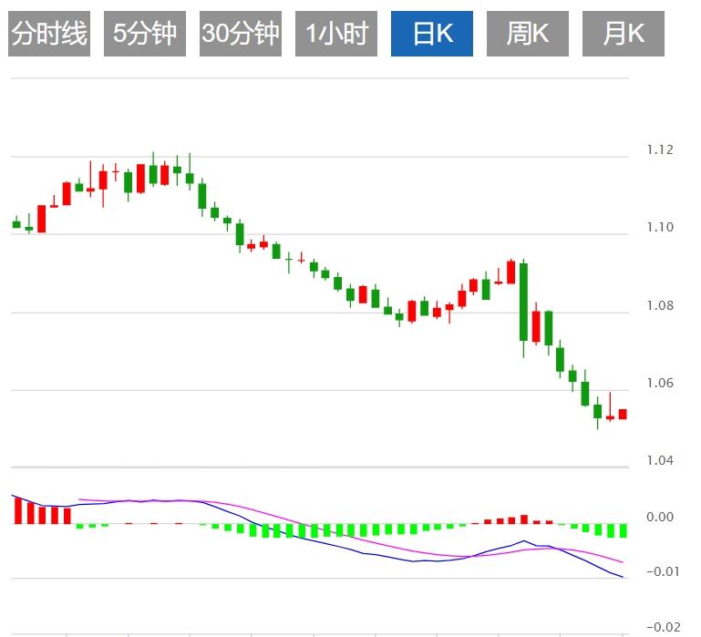
Task: Click the tallest green candle of the sharp drop
Action: 523,302
